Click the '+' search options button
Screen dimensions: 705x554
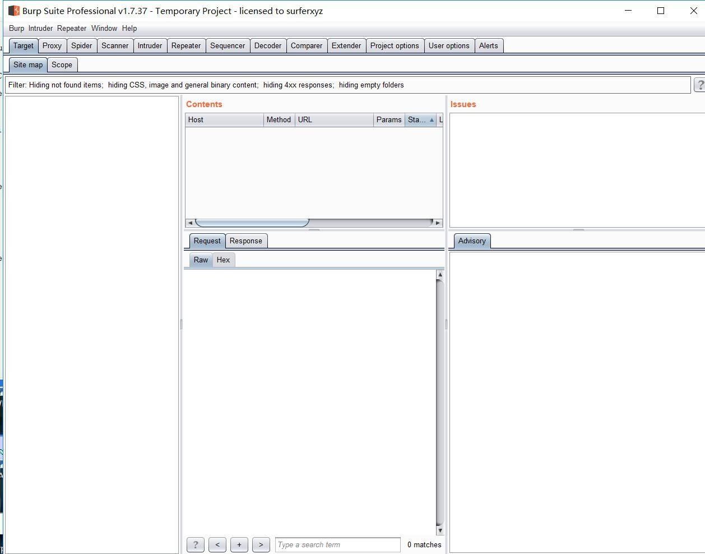tap(239, 544)
